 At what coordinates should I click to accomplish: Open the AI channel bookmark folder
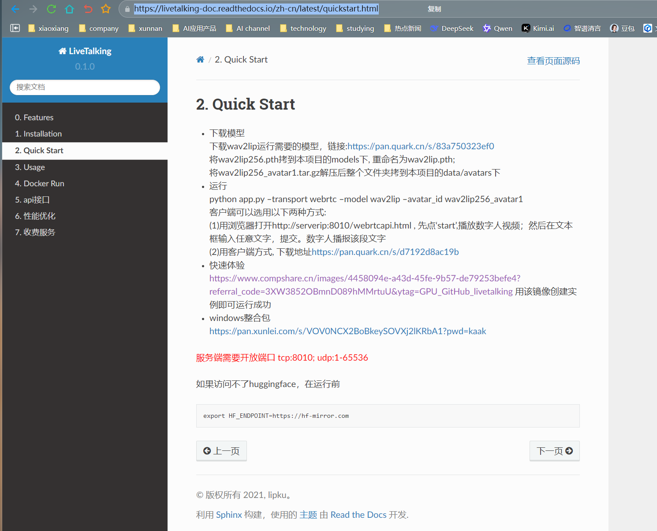coord(248,28)
